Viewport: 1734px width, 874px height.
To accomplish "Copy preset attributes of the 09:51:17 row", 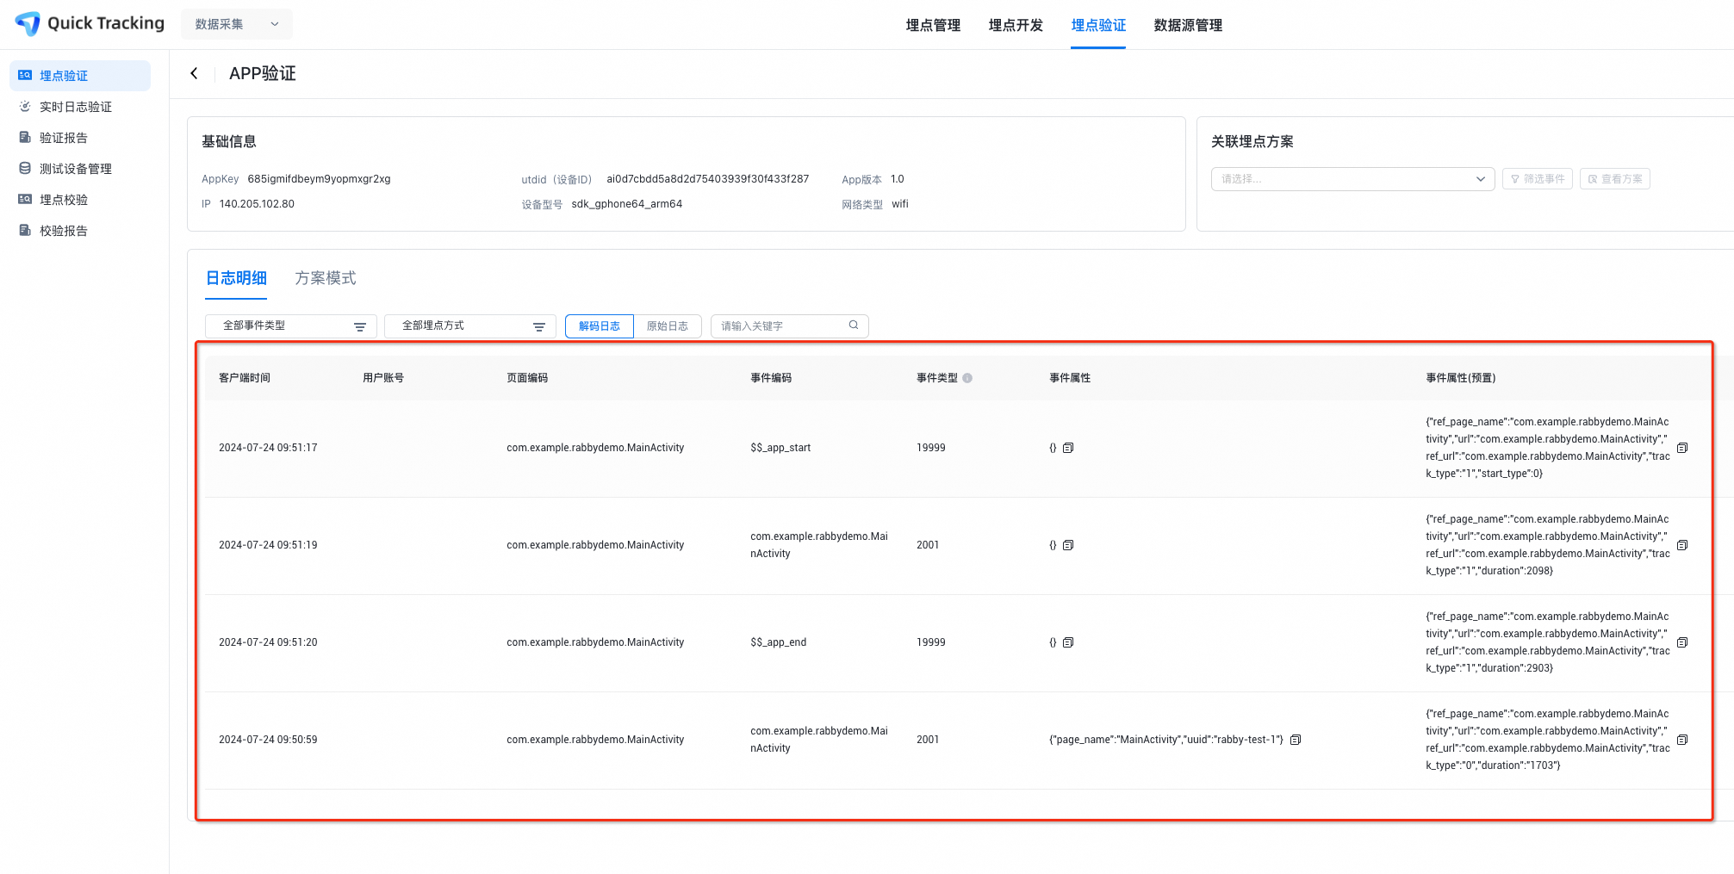I will coord(1682,448).
